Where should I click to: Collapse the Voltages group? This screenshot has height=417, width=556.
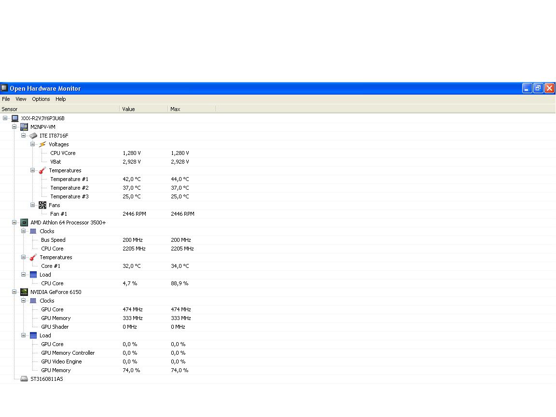[33, 144]
